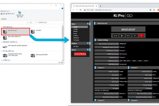Image resolution: width=159 pixels, height=106 pixels.
Task: Click the Record Video Format/Frame Rate label
Action: pos(107,44)
